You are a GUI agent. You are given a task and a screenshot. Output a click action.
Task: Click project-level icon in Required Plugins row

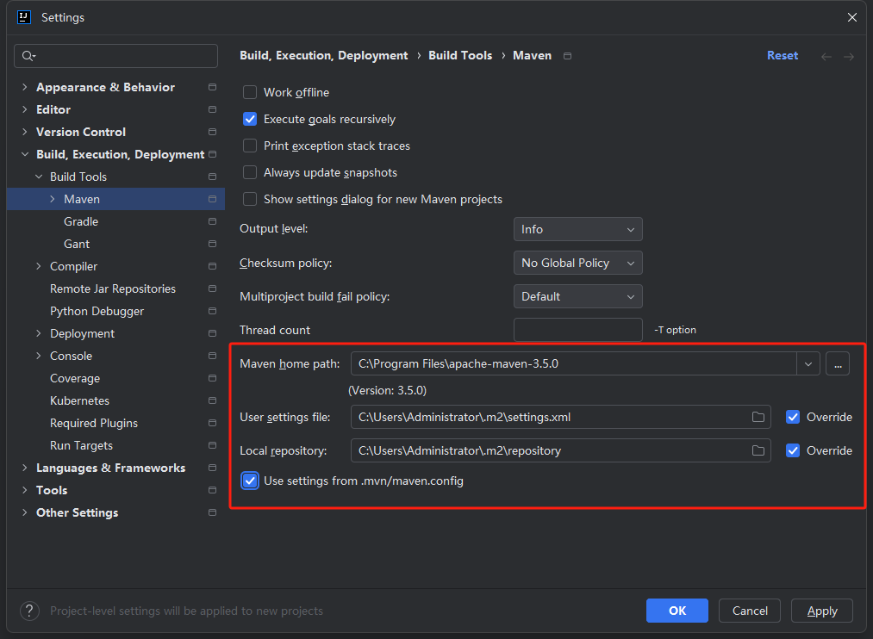212,423
